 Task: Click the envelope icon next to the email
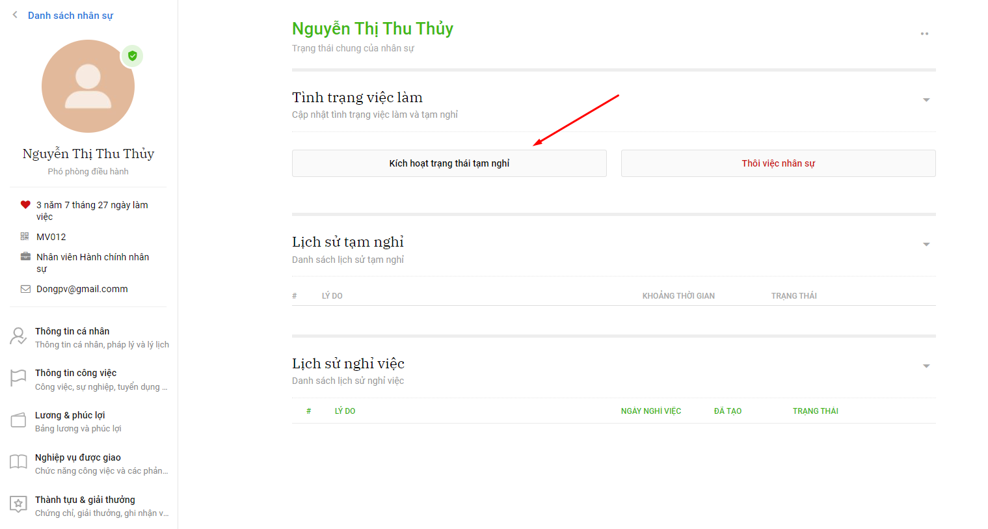[x=25, y=289]
